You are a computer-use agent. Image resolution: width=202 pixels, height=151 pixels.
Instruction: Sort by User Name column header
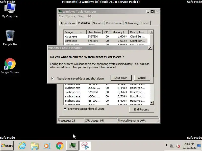tap(94, 32)
